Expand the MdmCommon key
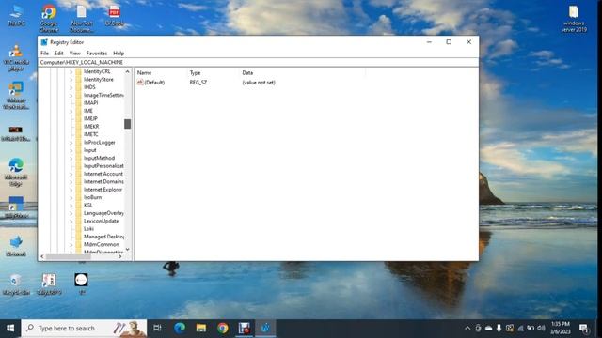602x338 pixels. [71, 244]
